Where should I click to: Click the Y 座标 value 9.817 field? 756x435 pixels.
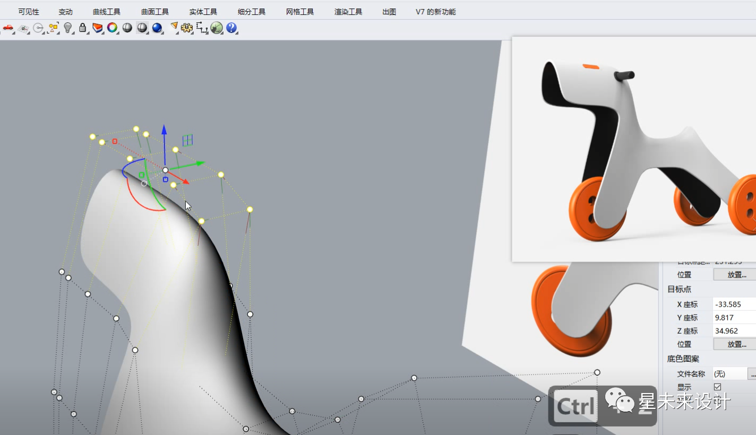pos(734,318)
